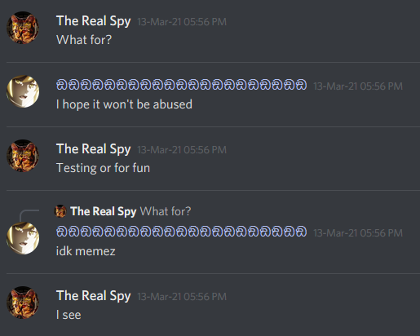Click the cat avatar beside "Testing or for fun"

[x=23, y=156]
